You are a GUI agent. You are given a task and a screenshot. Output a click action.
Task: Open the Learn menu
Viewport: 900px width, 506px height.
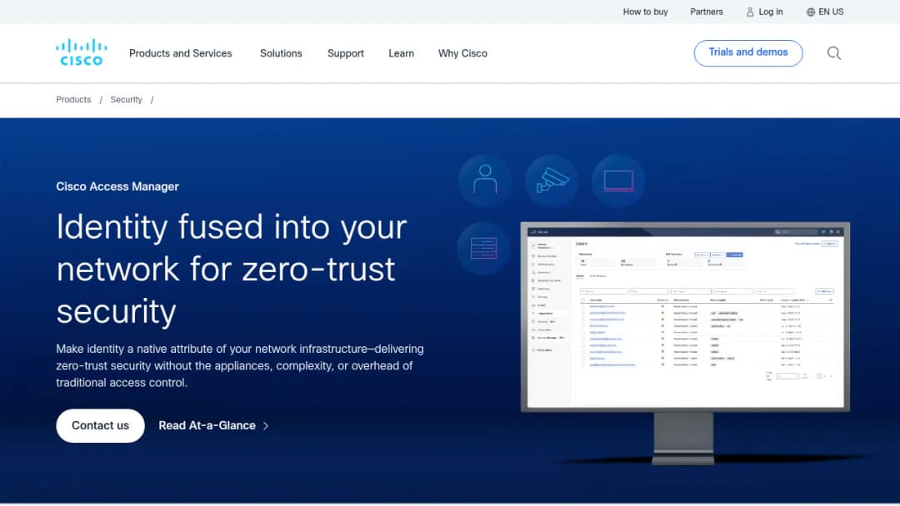401,53
